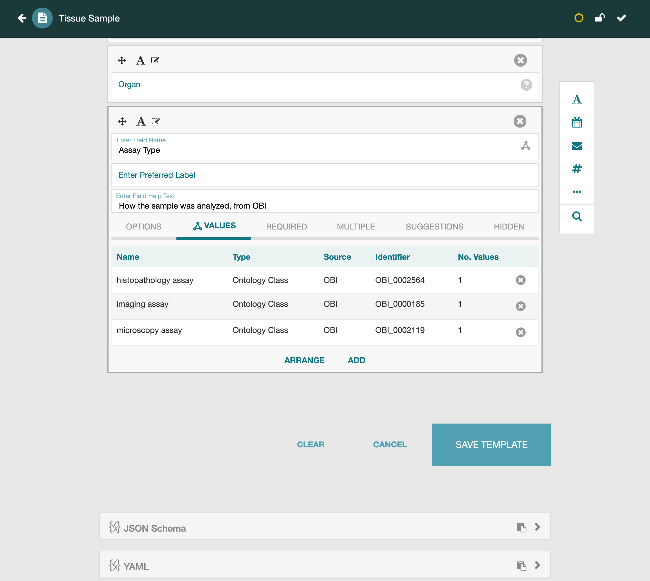
Task: Click the ontology icon beside Assay Type
Action: click(526, 146)
